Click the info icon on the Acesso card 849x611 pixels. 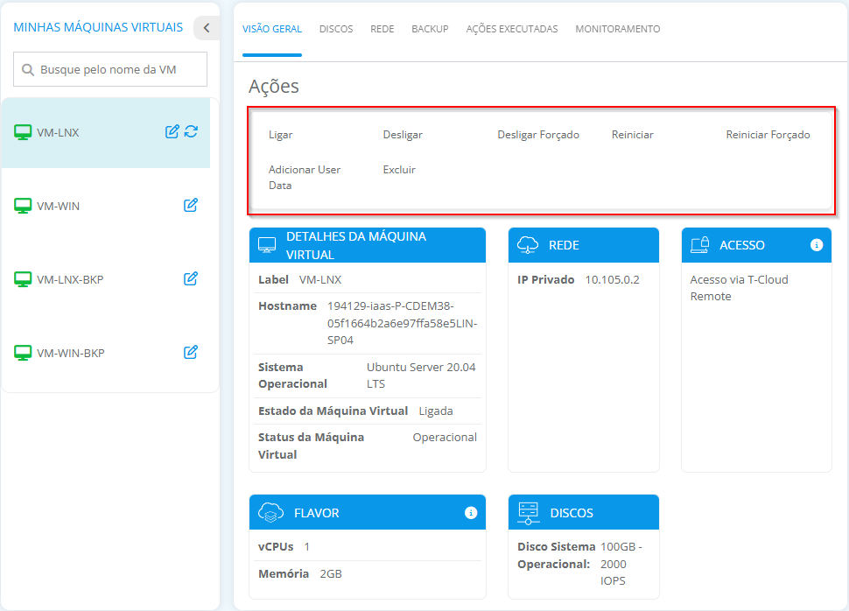click(817, 245)
